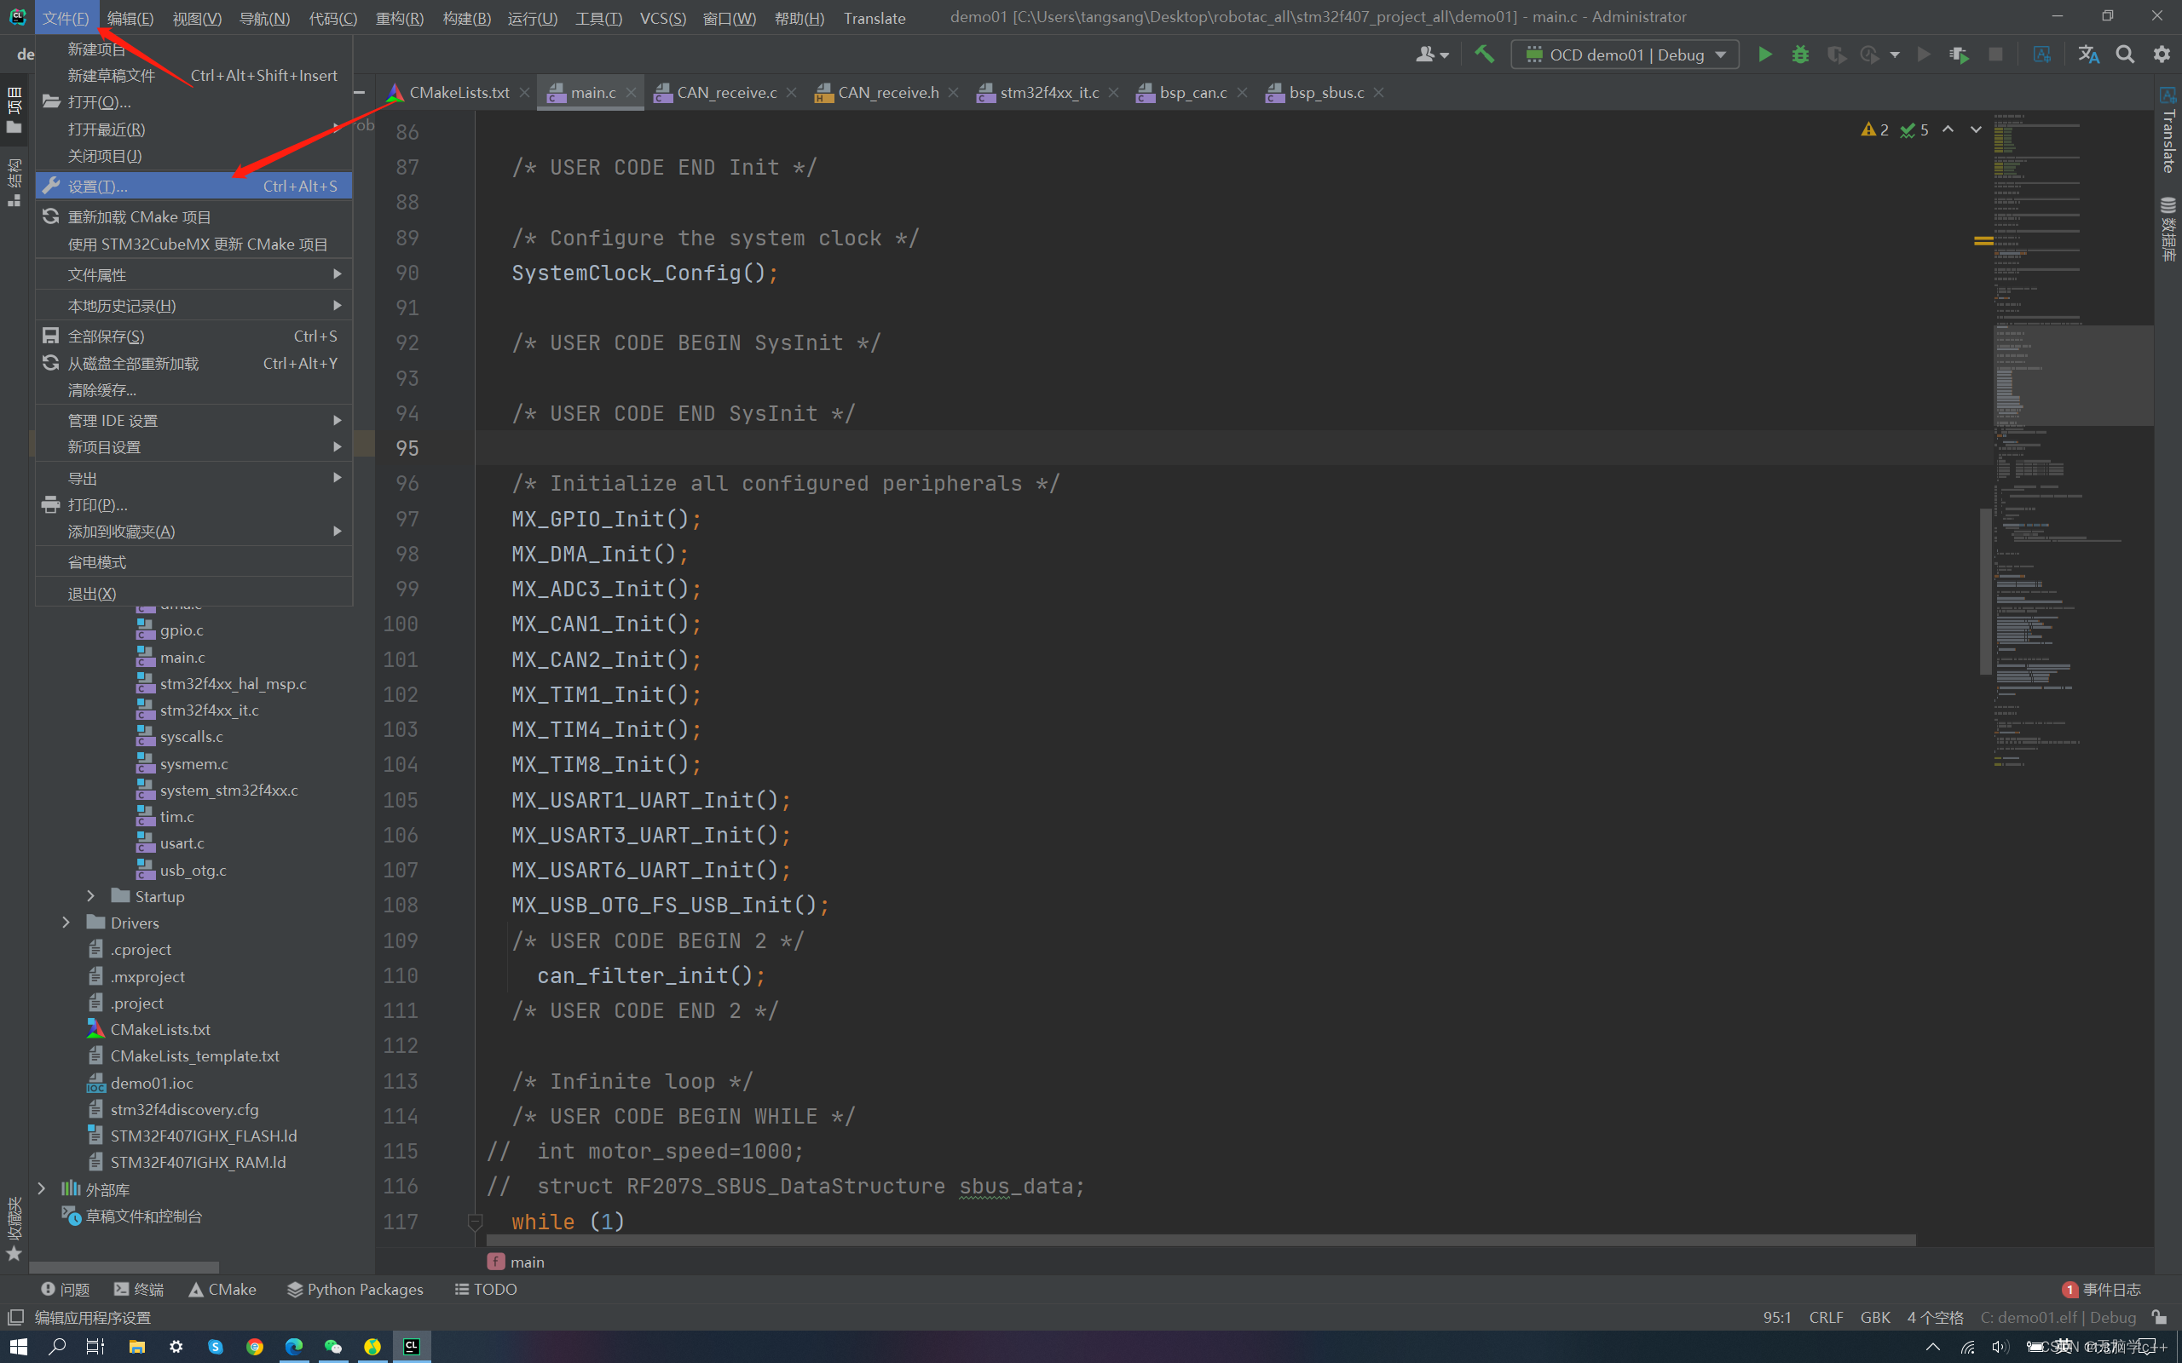Click the translation 文A icon in the toolbar
This screenshot has width=2182, height=1363.
coord(2088,54)
